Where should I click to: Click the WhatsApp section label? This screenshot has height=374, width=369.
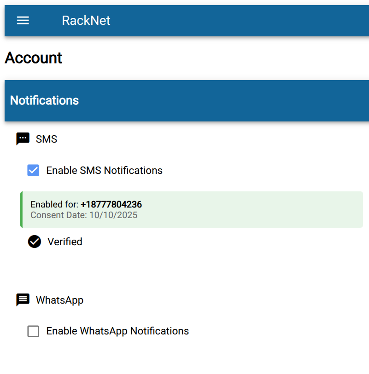[x=60, y=300]
